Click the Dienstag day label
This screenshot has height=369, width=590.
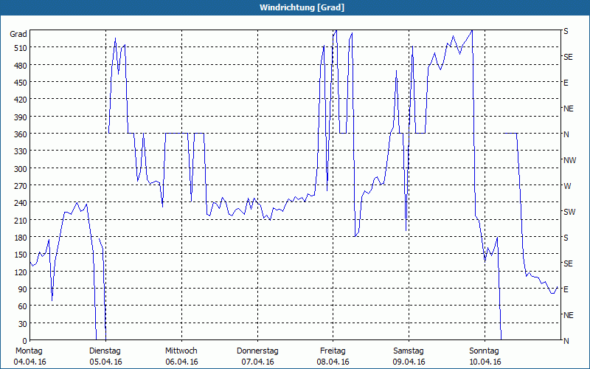click(105, 351)
